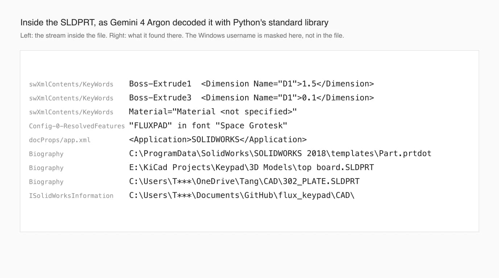The height and width of the screenshot is (278, 499).
Task: Click the swXmlContents/KeyWords label beside the Material line
Action: tap(71, 112)
